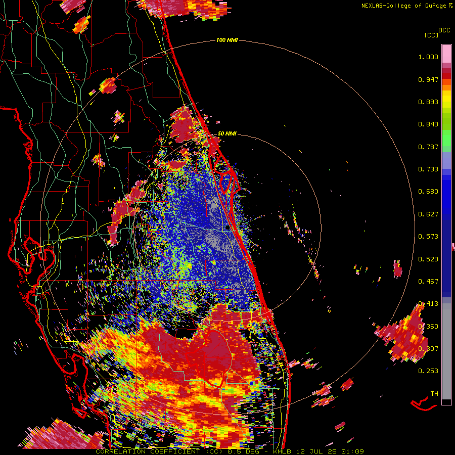Viewport: 455px width, 455px height.
Task: Click the 0.947 value on the color scale
Action: tap(428, 79)
